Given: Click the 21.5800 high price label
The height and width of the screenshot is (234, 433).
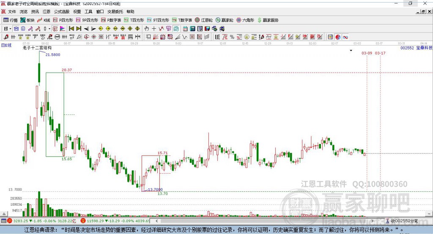Looking at the screenshot, I should (x=53, y=54).
